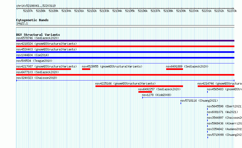Click the nsv6081071 (Wu2021) label
242x148 pixels.
[222, 112]
